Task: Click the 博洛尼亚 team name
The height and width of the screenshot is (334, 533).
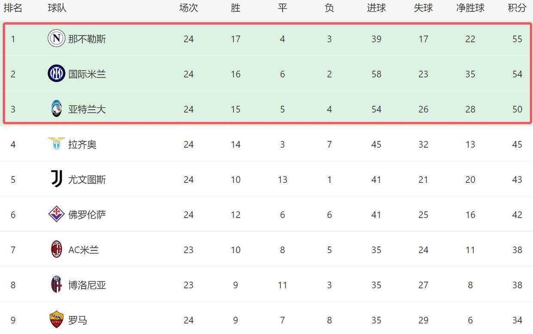Action: coord(87,285)
